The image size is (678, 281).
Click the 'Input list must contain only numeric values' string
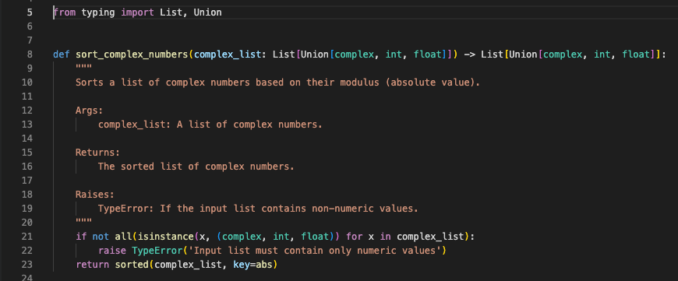click(314, 251)
